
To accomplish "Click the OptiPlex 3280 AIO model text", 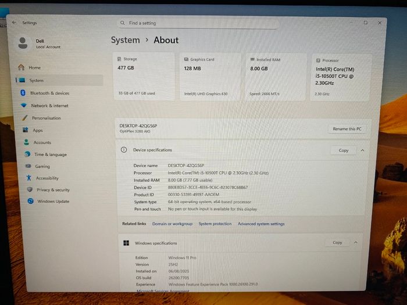I will (135, 131).
